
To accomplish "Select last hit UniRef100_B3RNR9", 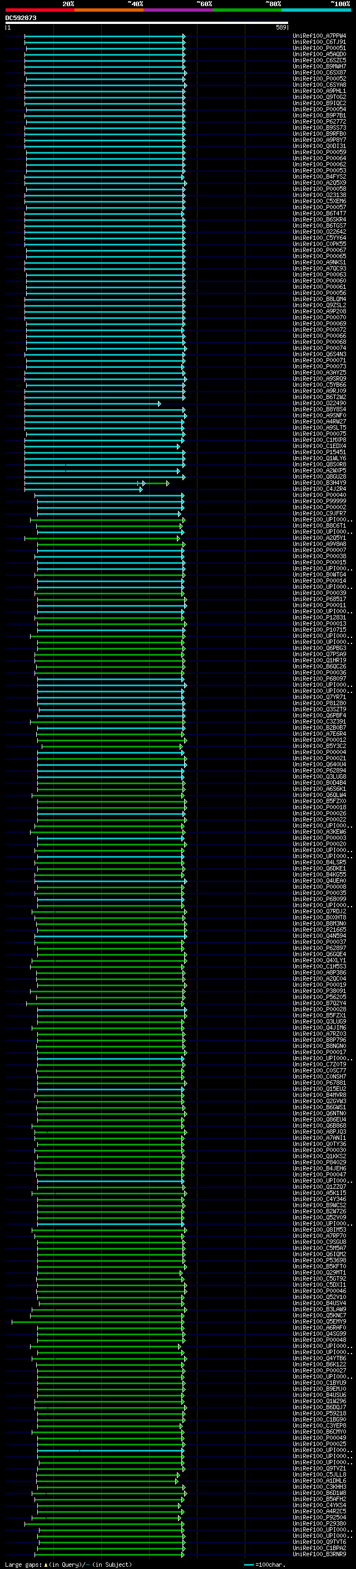I will pyautogui.click(x=319, y=1554).
